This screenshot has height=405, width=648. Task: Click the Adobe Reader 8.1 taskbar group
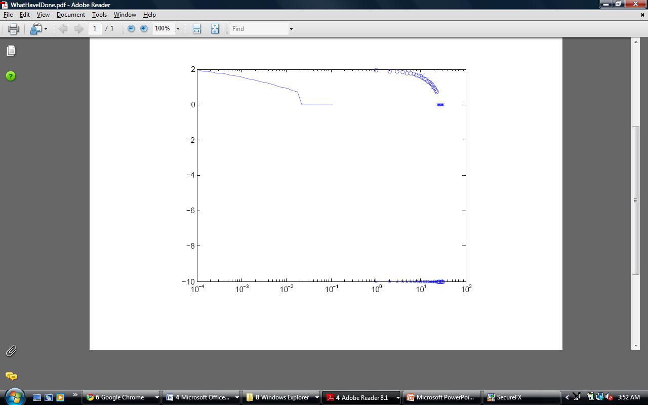click(362, 397)
